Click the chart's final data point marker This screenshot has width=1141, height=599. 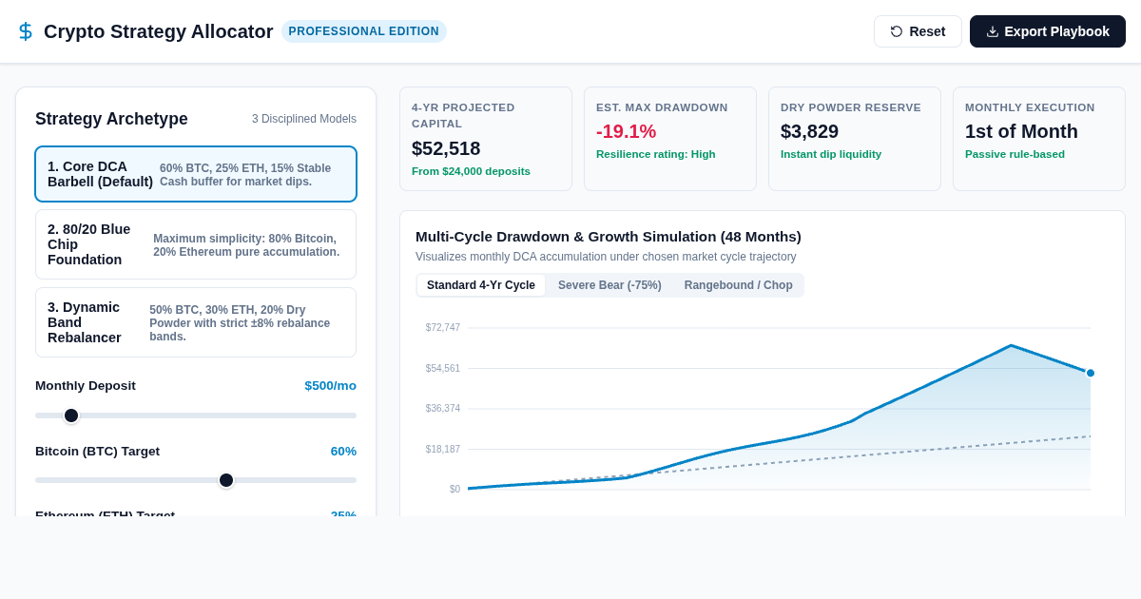tap(1091, 373)
